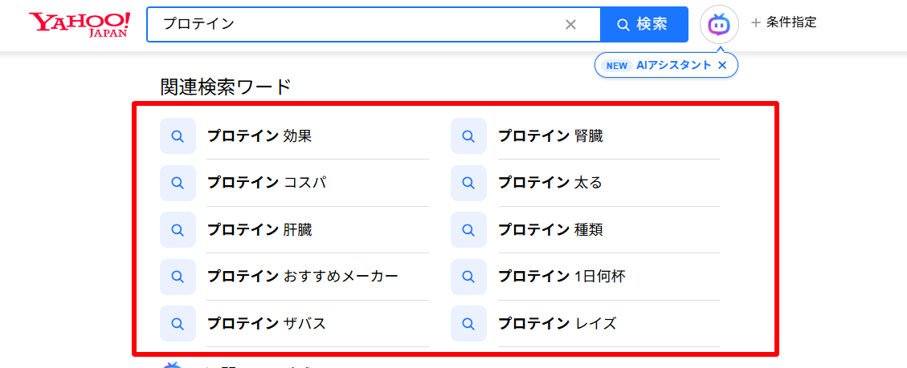This screenshot has width=907, height=368.
Task: Open the 条件指定 search conditions option
Action: click(x=784, y=22)
